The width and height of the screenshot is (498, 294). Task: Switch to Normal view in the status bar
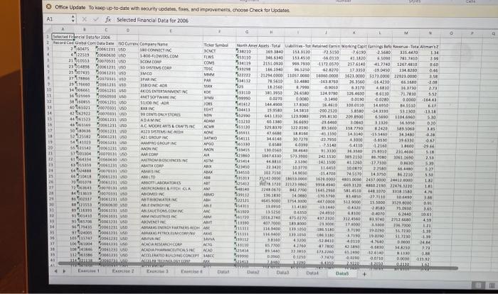(x=478, y=285)
